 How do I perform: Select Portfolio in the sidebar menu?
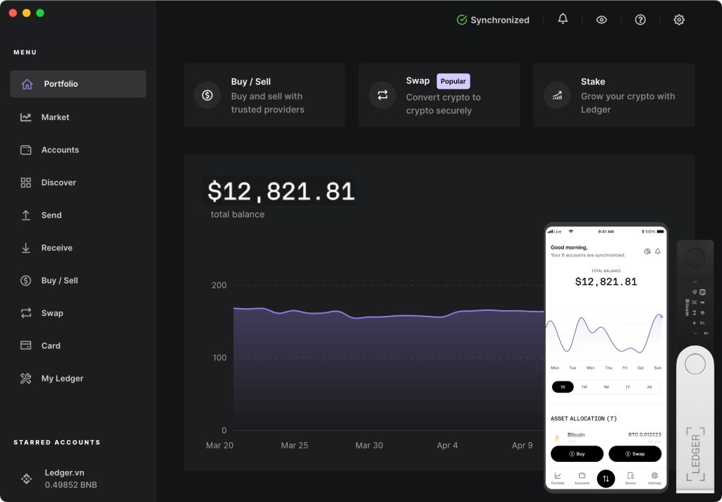click(78, 84)
